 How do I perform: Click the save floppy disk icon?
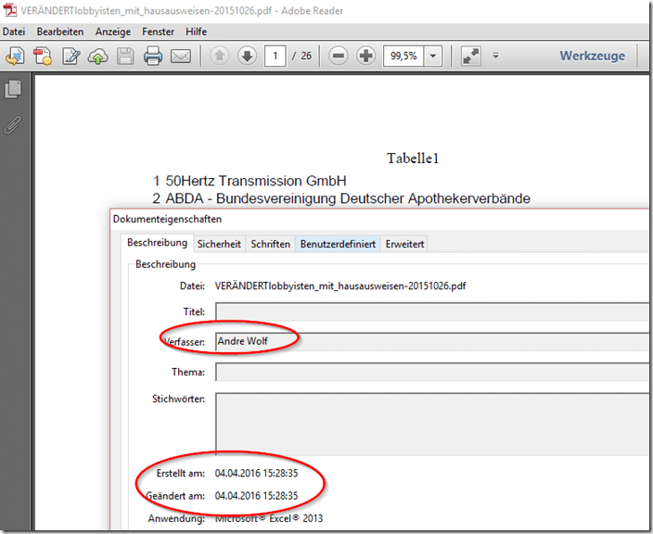pos(125,56)
